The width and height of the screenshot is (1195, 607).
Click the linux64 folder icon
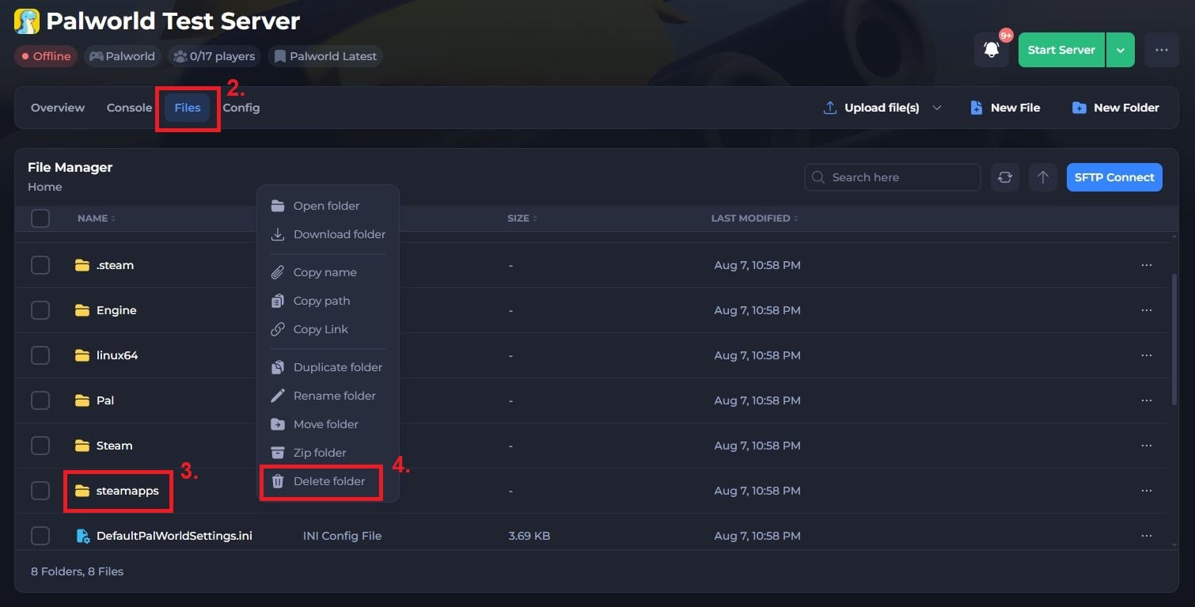pyautogui.click(x=82, y=355)
